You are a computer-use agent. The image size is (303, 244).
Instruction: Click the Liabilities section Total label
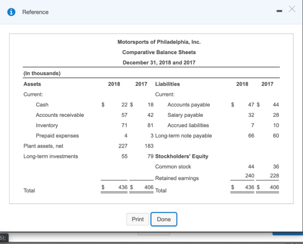[x=161, y=190]
